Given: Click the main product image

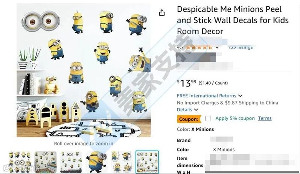Looking at the screenshot, I should click(84, 70).
